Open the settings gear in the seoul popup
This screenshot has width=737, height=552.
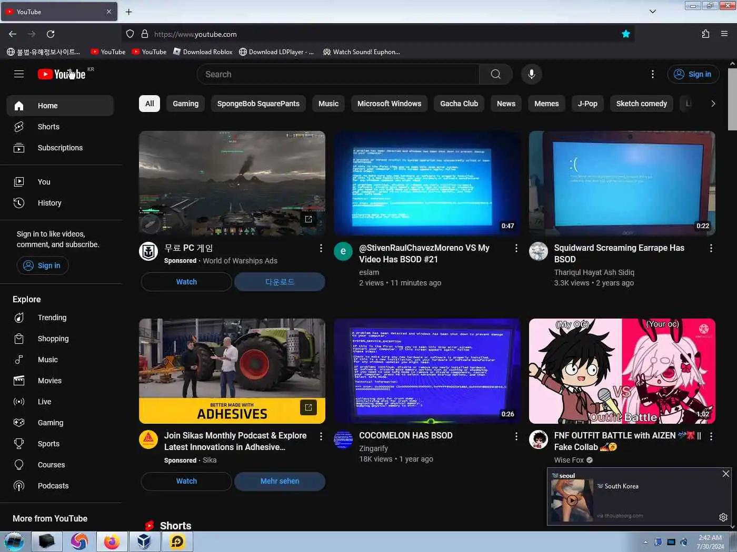(x=723, y=517)
